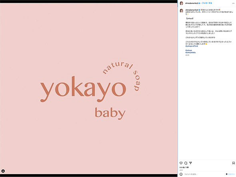Open comments with the speech bubble icon
This screenshot has height=177, width=236.
tap(186, 163)
